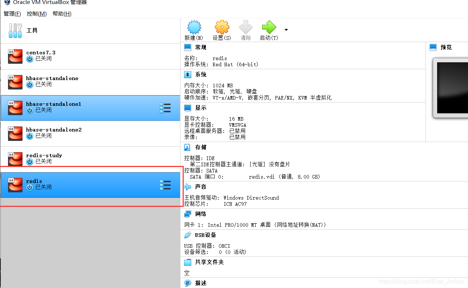468x288 pixels.
Task: Click the 网络 network icon
Action: tap(188, 214)
